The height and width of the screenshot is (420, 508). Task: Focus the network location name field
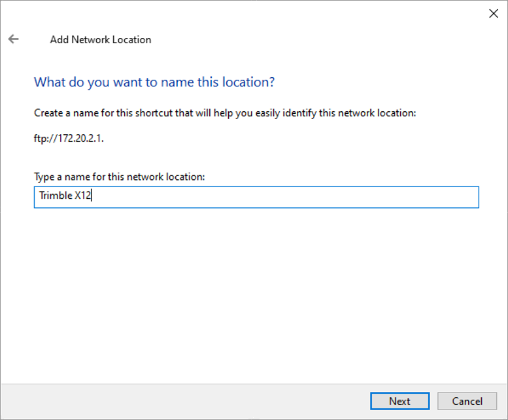256,197
